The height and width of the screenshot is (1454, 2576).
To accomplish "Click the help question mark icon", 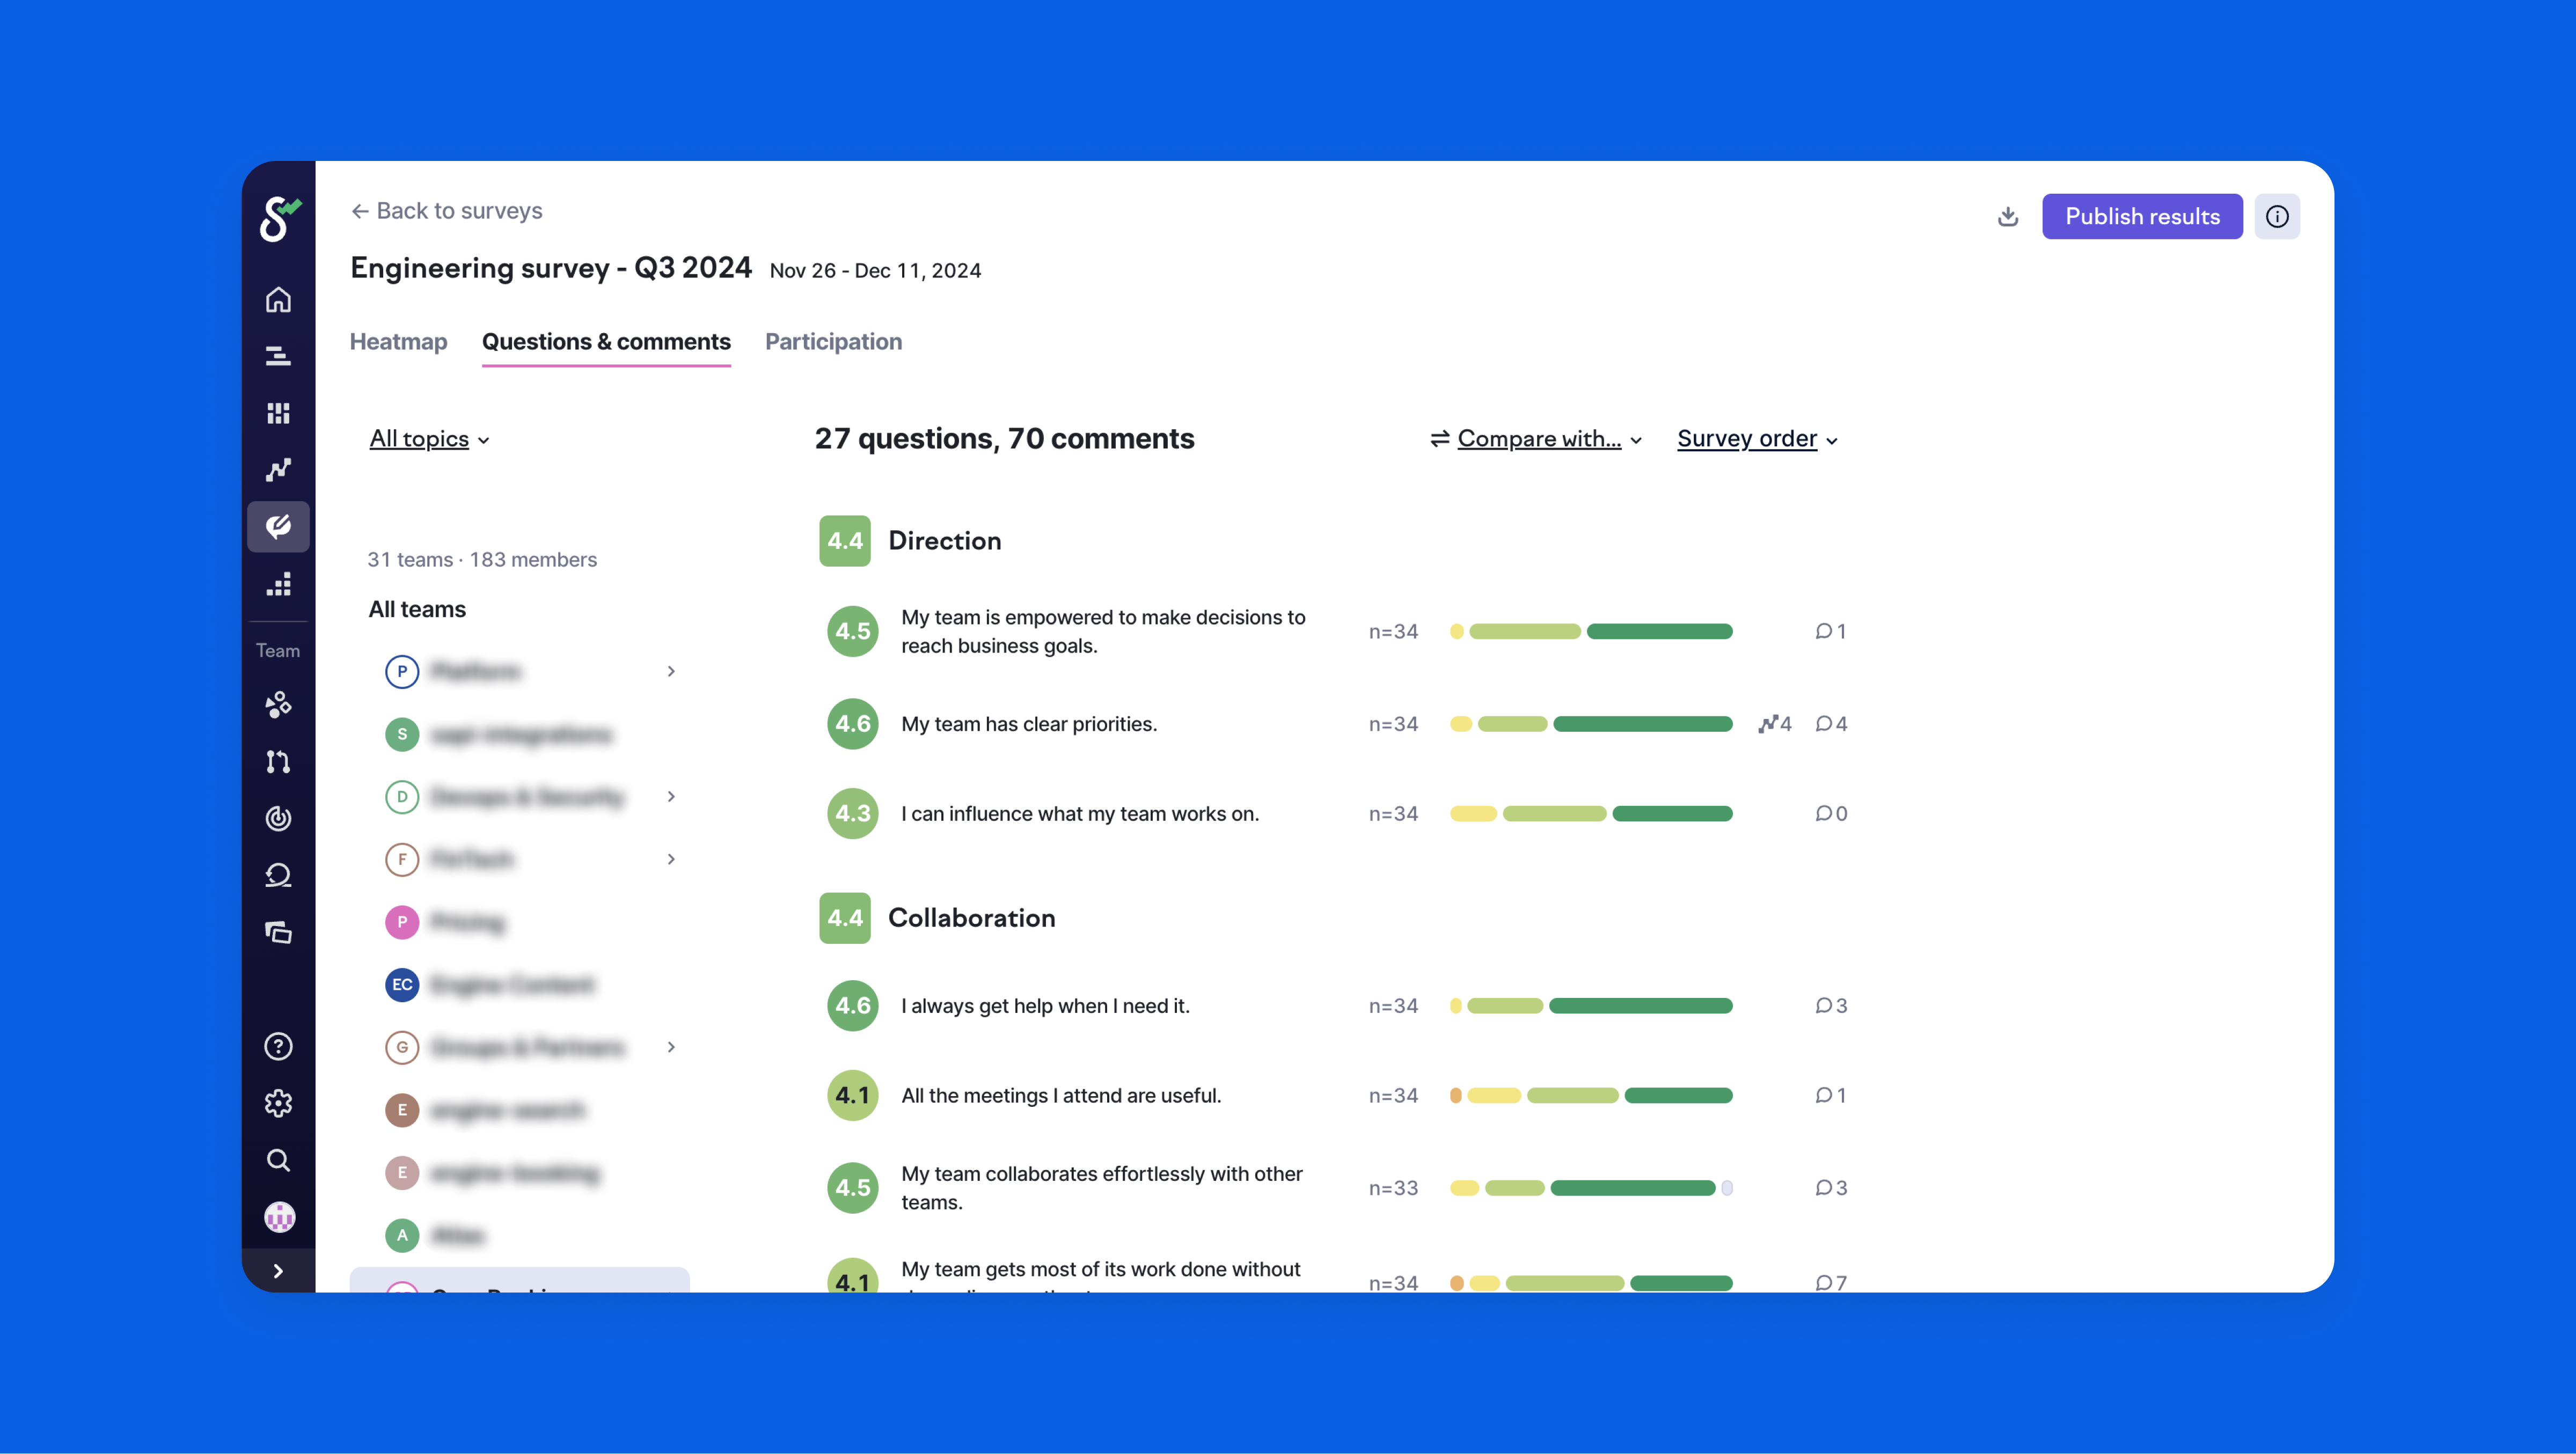I will [278, 1046].
